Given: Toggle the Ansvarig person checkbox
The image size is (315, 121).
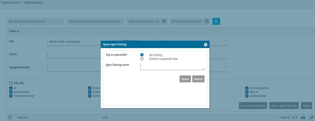Looking at the screenshot, I should [x=247, y=88].
